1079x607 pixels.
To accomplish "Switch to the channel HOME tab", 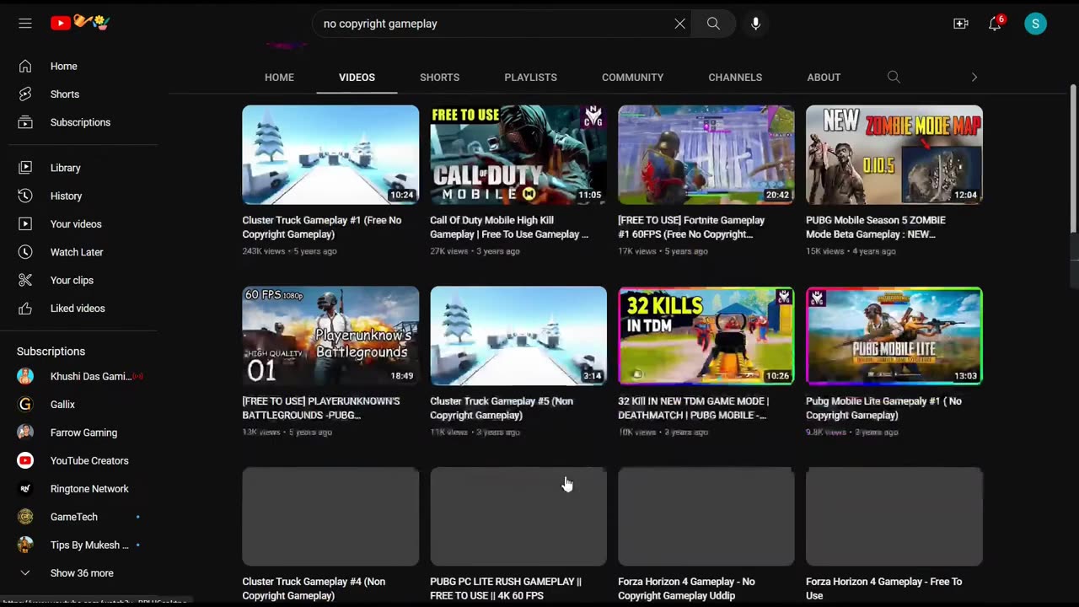I will tap(279, 77).
